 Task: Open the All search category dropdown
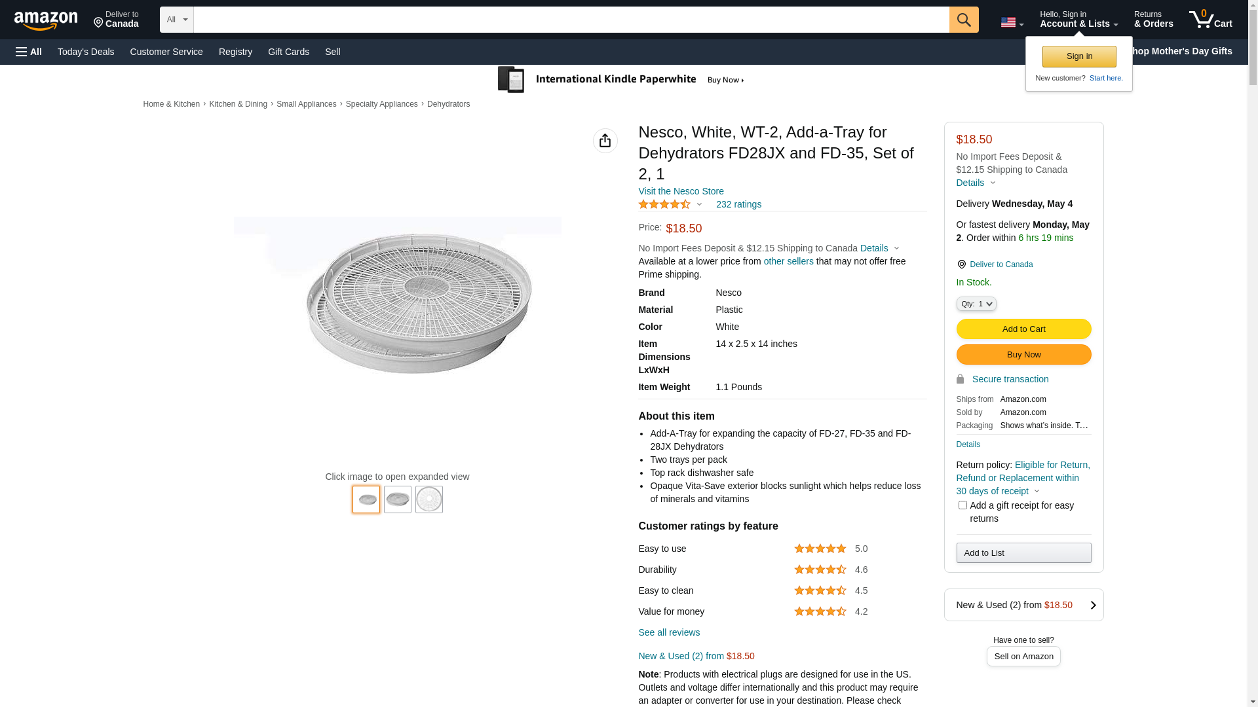click(176, 20)
